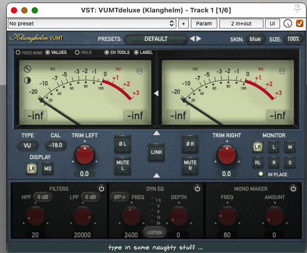Click the TRIM LEFT red knob

coord(85,155)
